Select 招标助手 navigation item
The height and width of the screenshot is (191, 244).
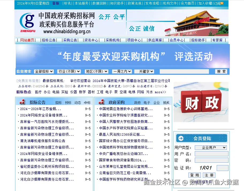pyautogui.click(x=198, y=40)
